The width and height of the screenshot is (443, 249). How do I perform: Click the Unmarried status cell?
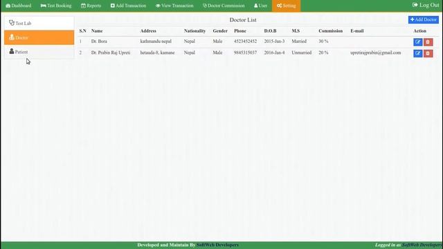302,53
